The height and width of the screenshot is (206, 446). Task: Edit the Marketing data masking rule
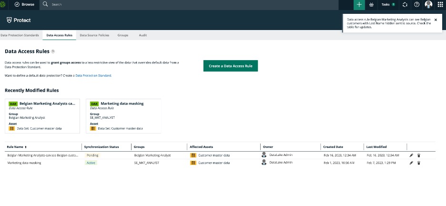[411, 163]
